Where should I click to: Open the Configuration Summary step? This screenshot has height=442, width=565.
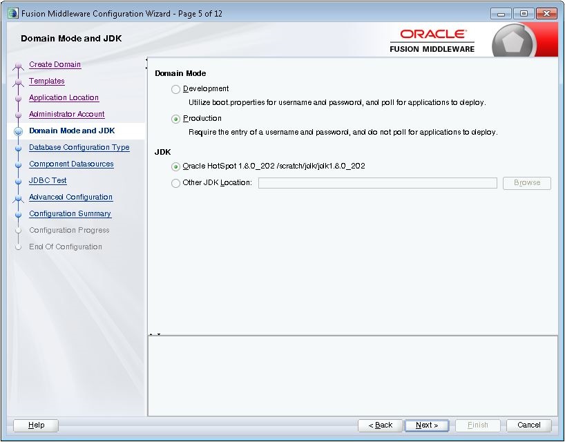coord(70,213)
